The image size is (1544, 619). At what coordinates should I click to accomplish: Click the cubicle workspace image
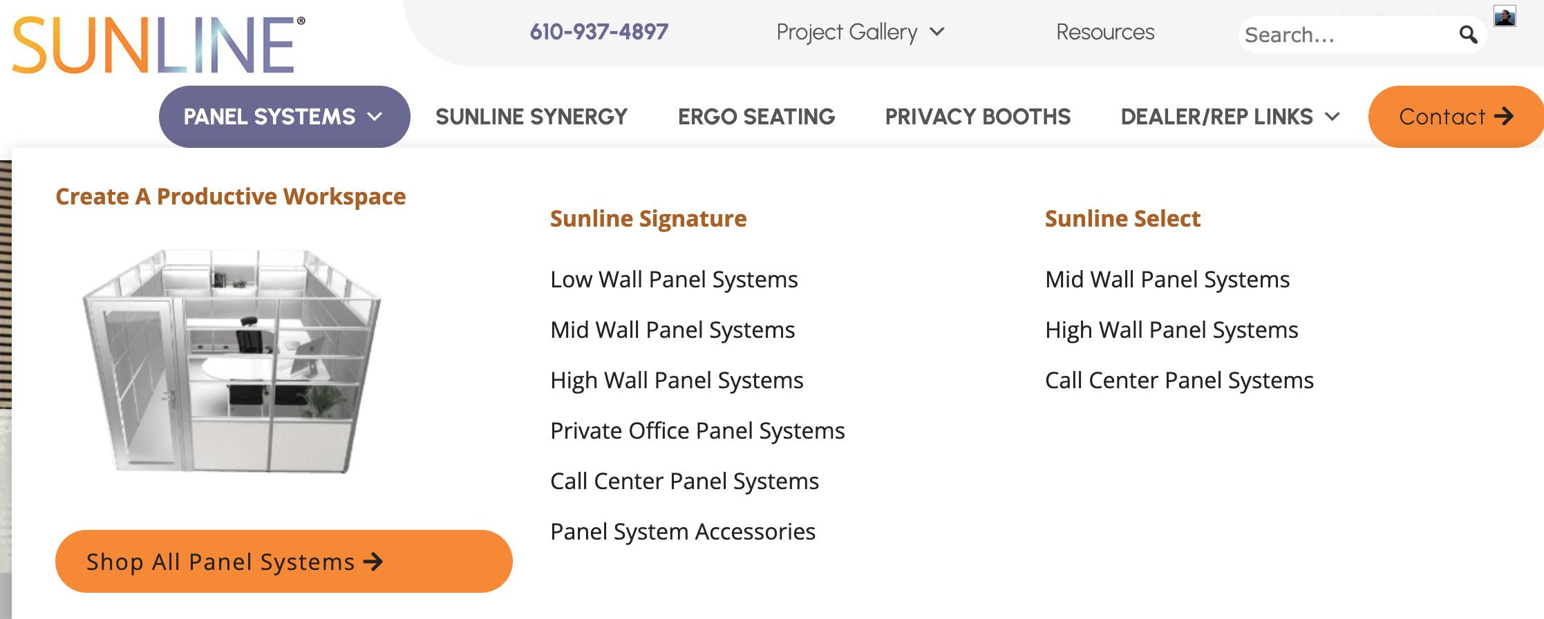click(x=232, y=361)
